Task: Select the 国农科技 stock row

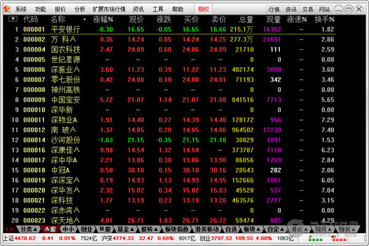Action: pyautogui.click(x=174, y=49)
